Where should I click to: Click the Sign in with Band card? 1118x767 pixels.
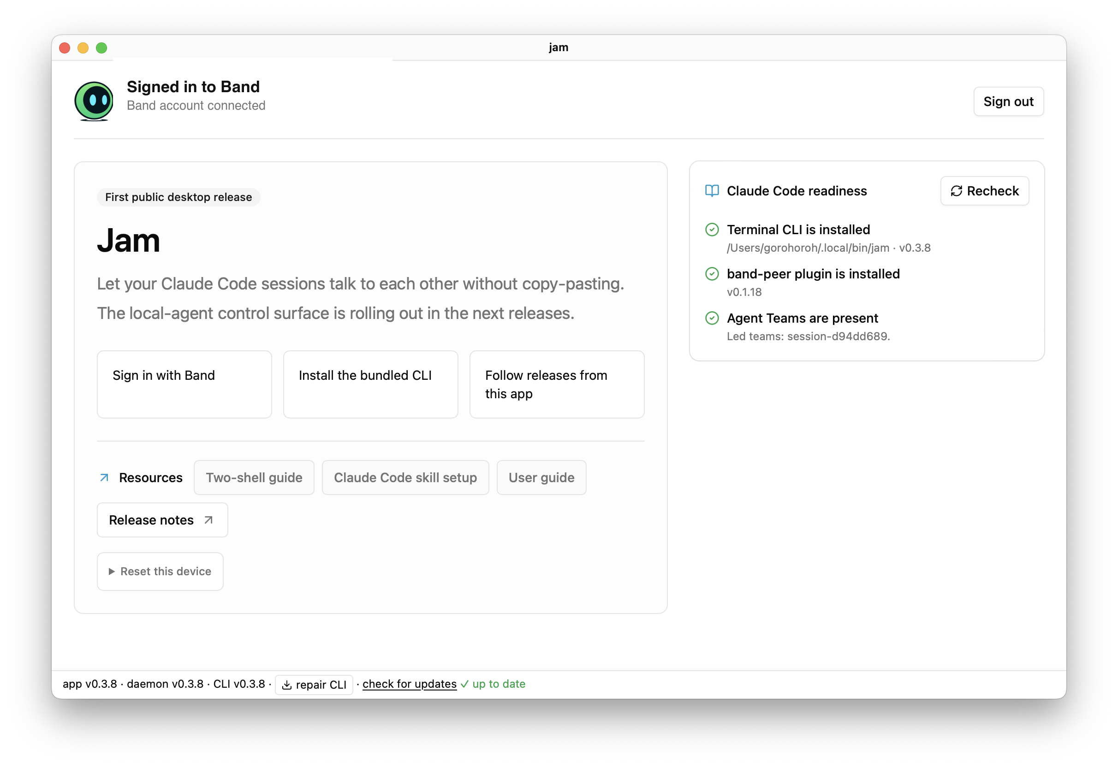pos(184,384)
